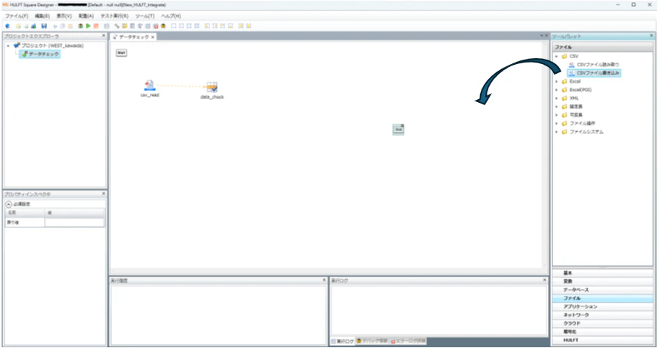Switch to the データベース palette category
This screenshot has width=659, height=348.
click(602, 290)
